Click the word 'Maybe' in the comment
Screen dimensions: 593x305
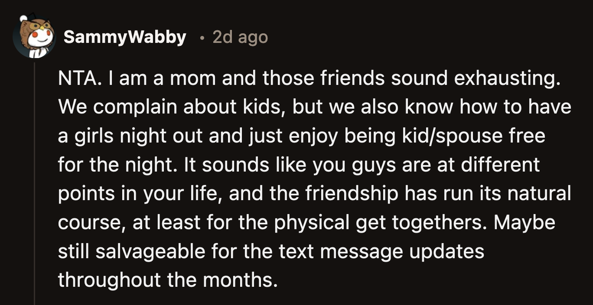click(x=524, y=222)
